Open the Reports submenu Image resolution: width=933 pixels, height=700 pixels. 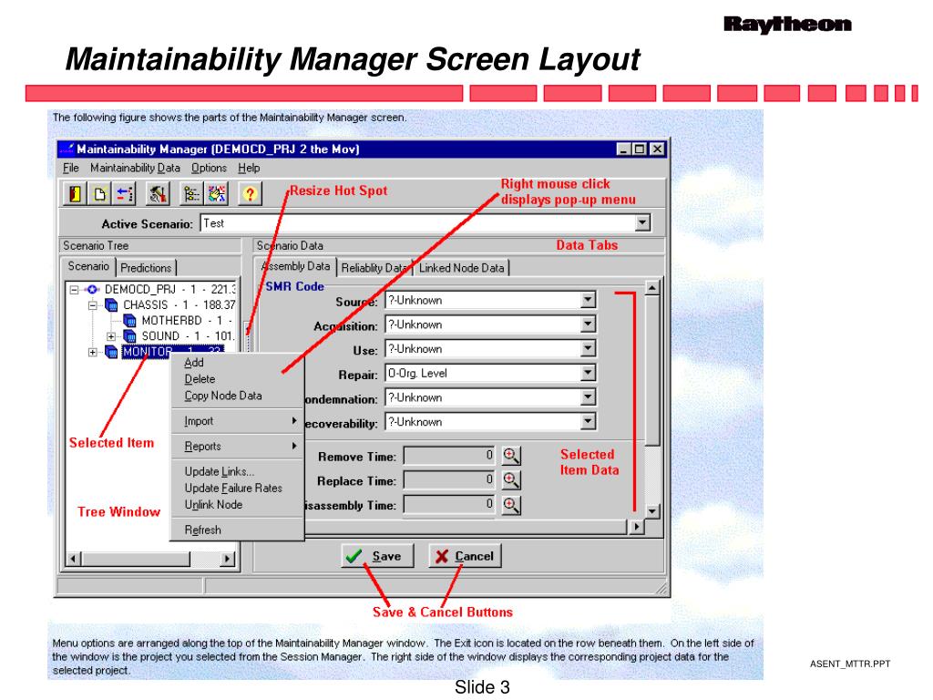(238, 447)
